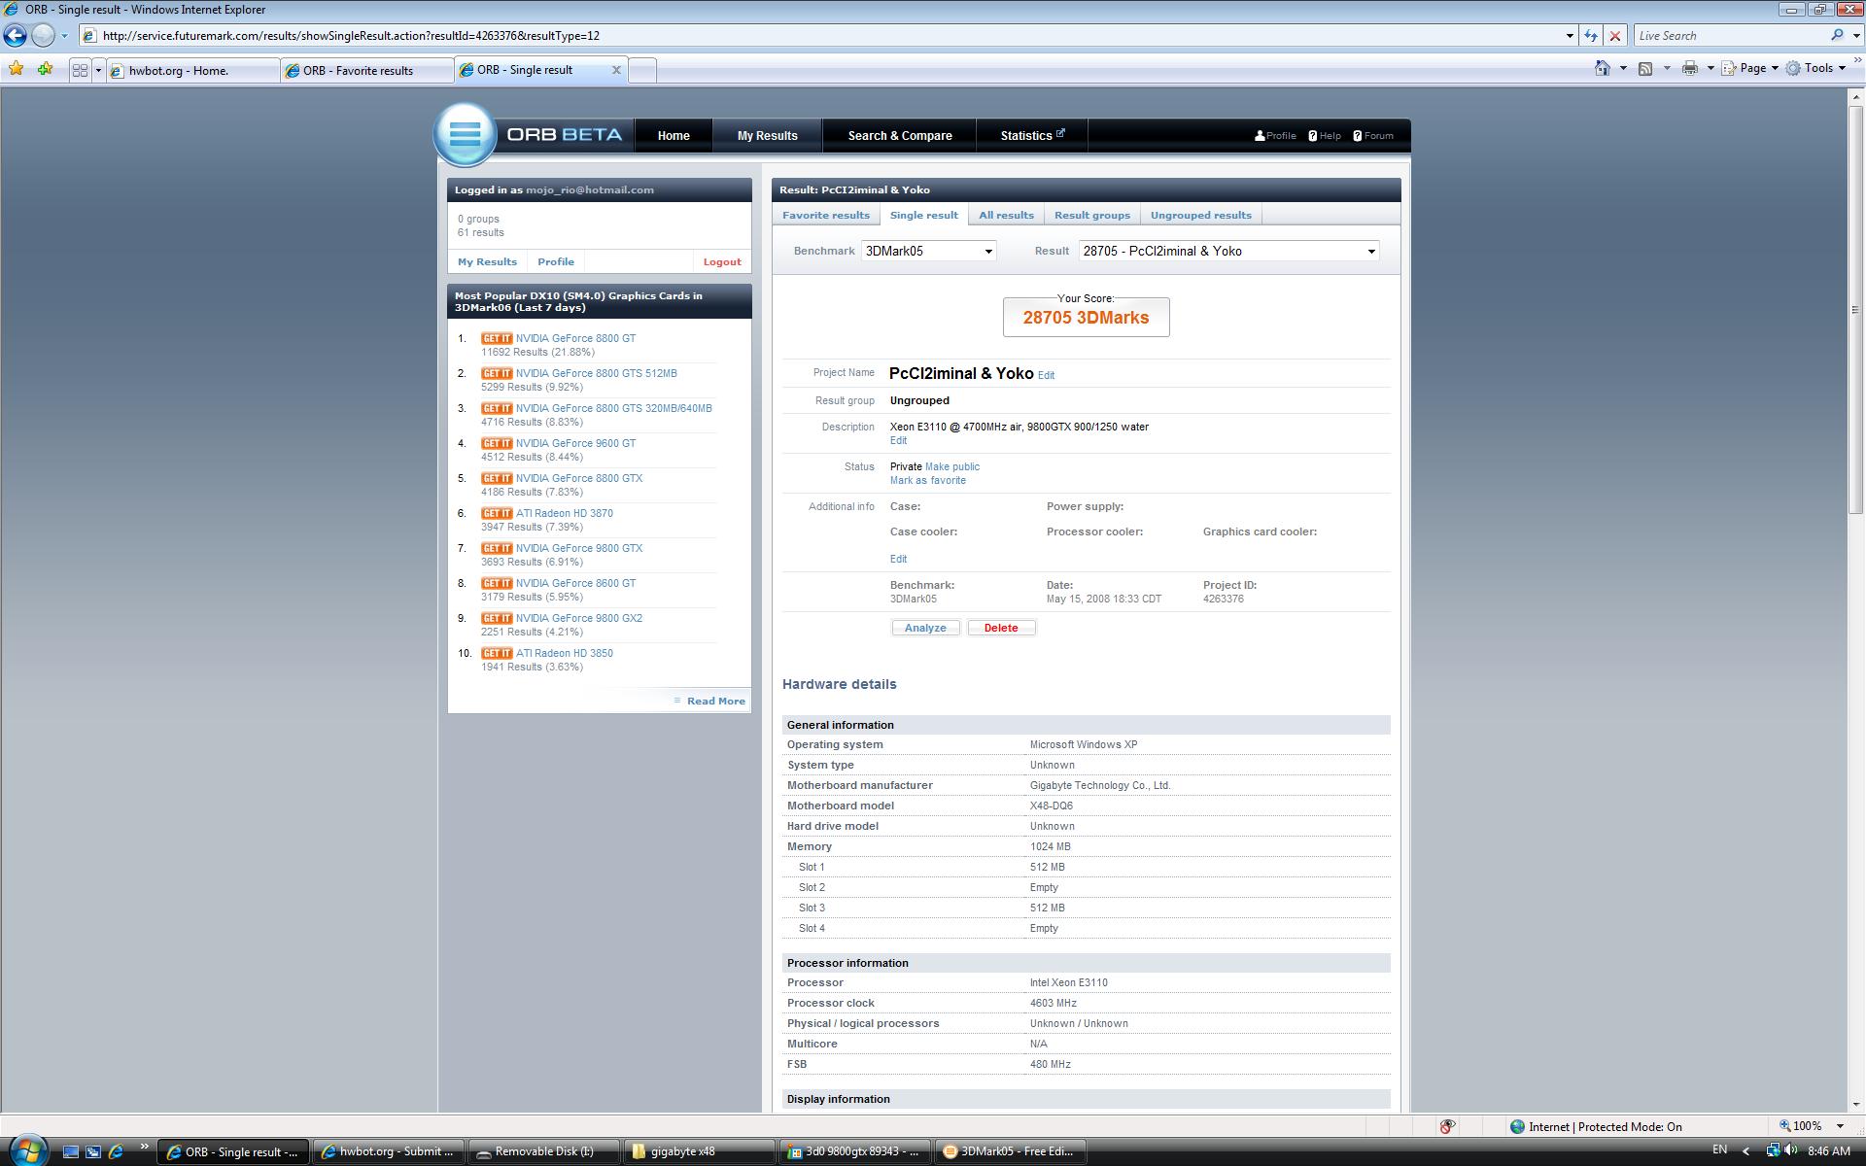The image size is (1866, 1166).
Task: Select the Favorite results tab
Action: [x=826, y=215]
